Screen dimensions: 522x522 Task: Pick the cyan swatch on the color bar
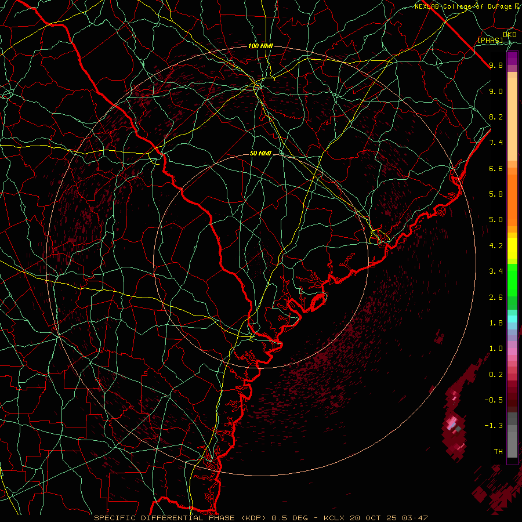[x=512, y=319]
